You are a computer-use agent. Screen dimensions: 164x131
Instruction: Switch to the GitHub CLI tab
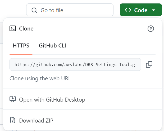click(x=52, y=46)
